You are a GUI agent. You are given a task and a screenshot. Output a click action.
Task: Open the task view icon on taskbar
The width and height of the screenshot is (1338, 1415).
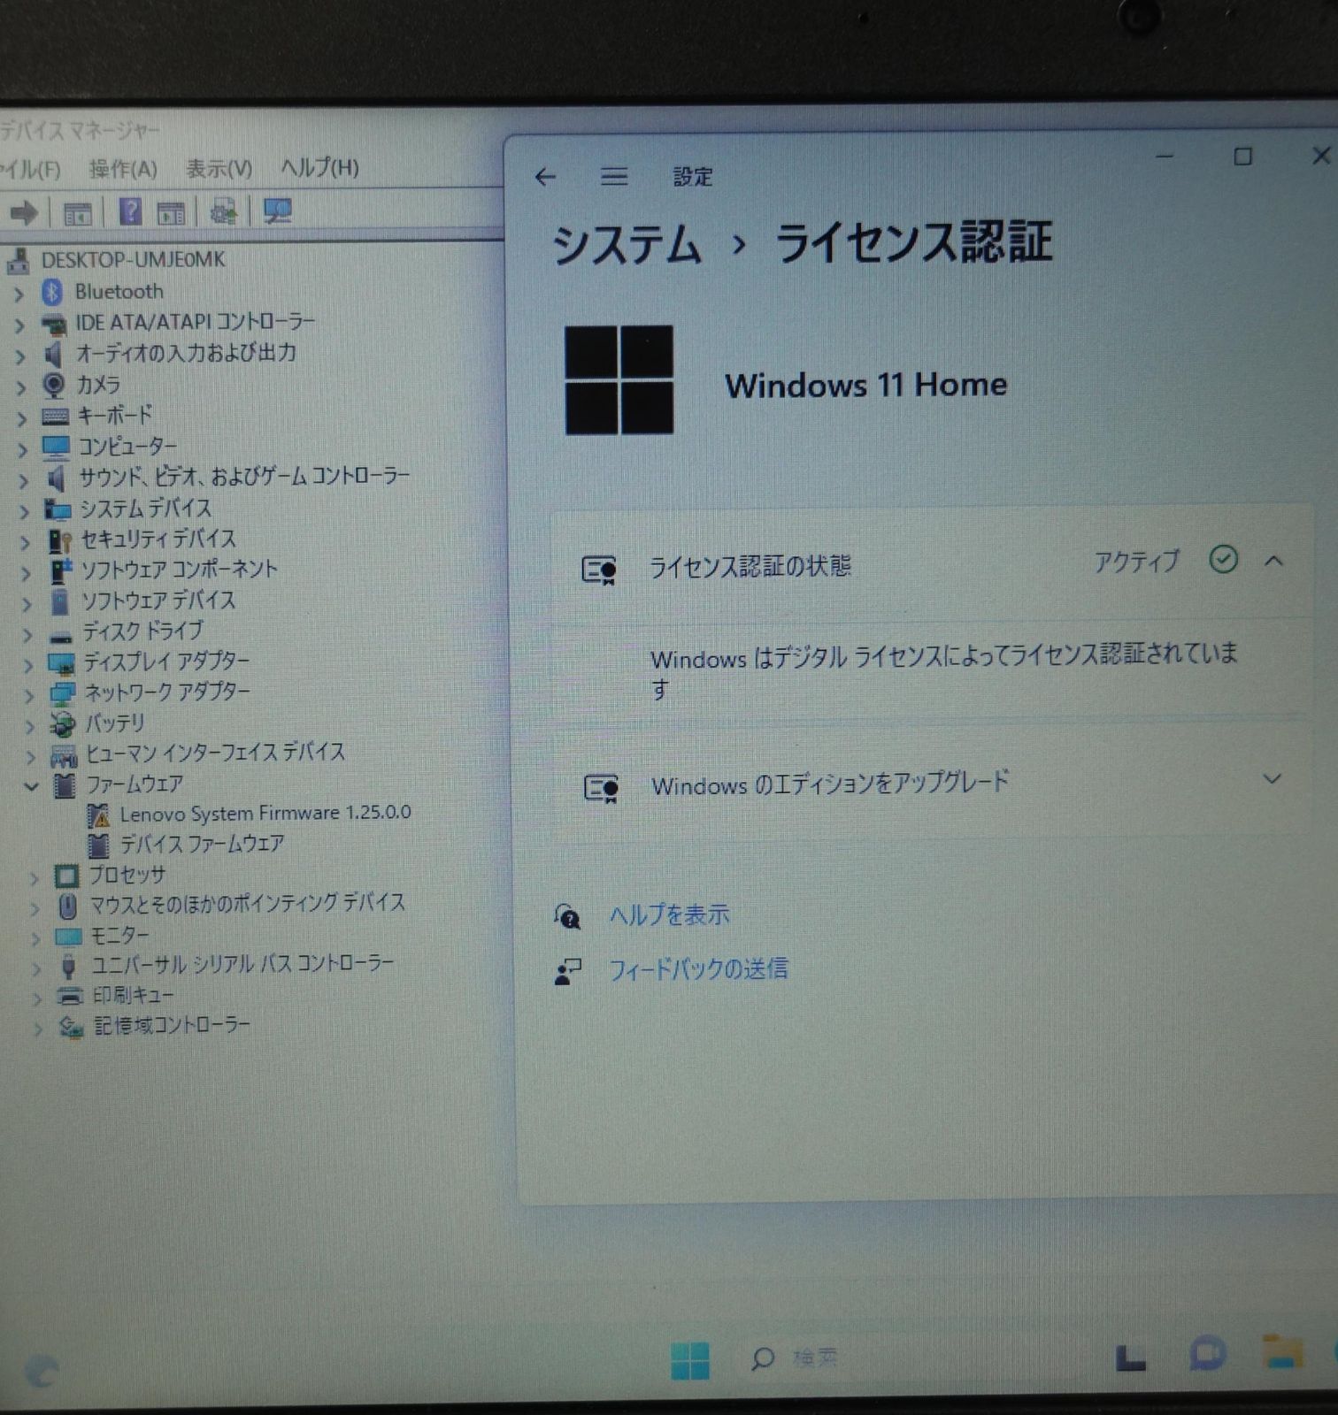[x=1130, y=1358]
